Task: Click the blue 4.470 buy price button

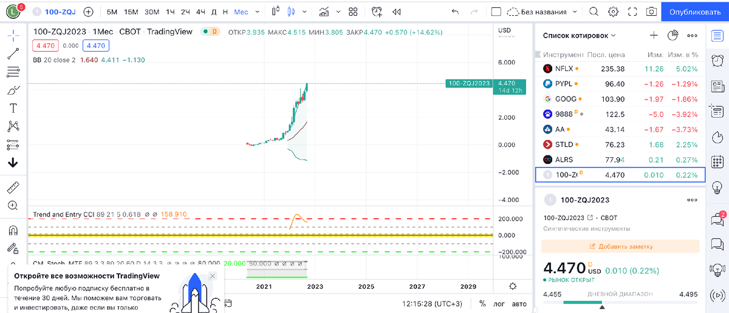Action: click(x=97, y=45)
